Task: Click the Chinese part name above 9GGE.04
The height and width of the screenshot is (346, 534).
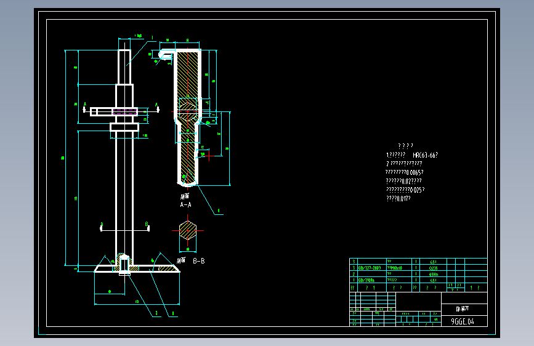Action: coord(463,309)
